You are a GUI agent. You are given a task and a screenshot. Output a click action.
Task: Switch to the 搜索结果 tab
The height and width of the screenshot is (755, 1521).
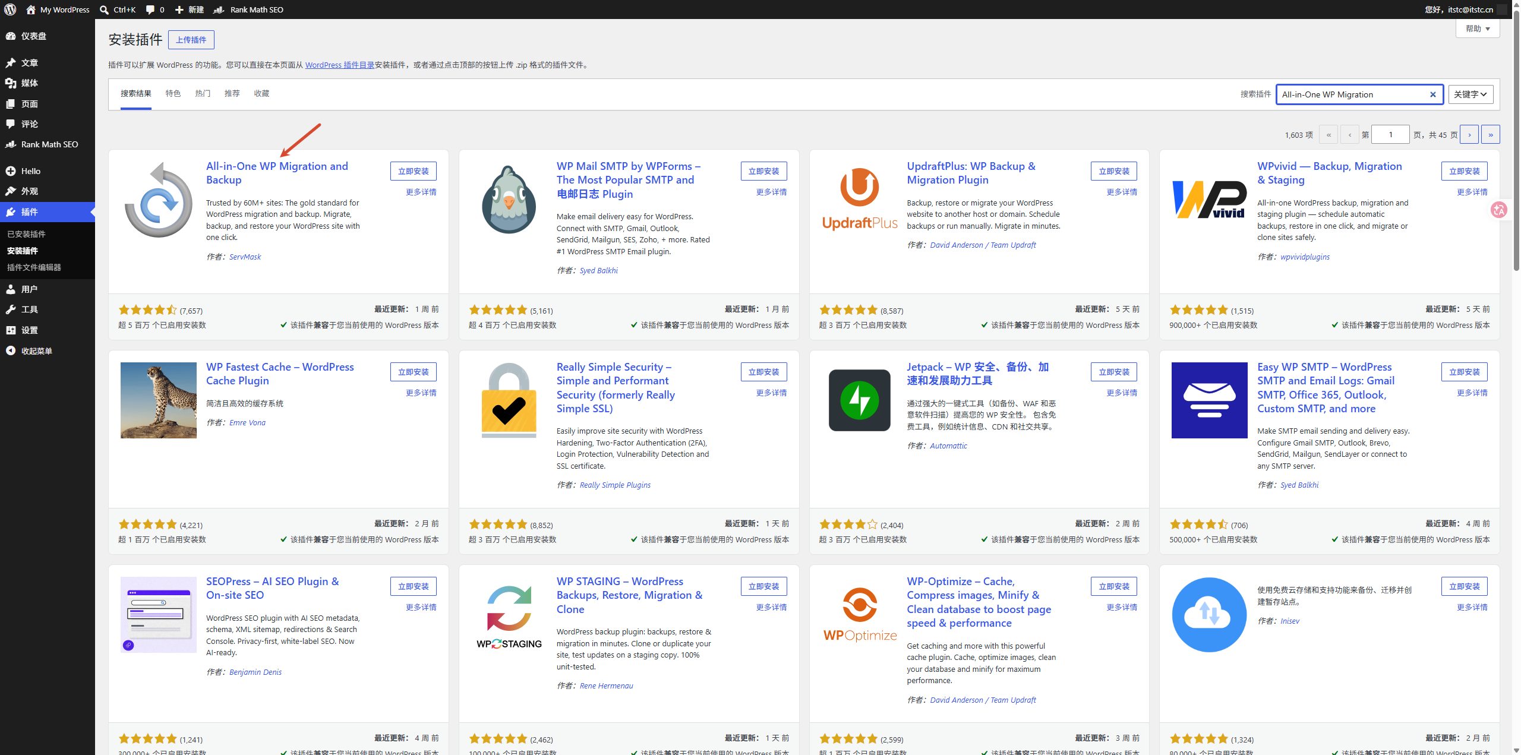coord(136,94)
